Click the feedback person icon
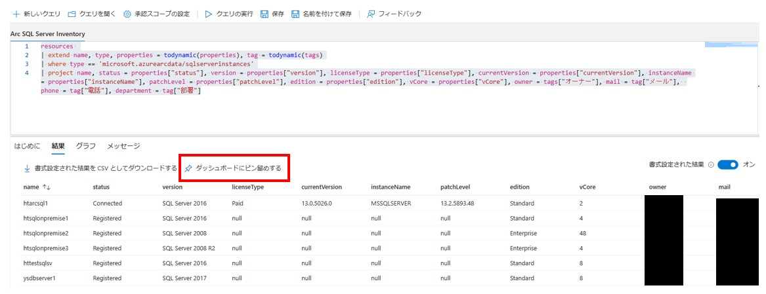Image resolution: width=766 pixels, height=294 pixels. [371, 14]
